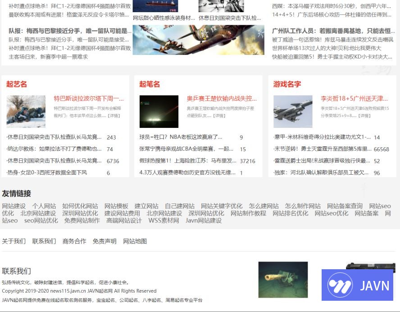
Task: Click the underwater wreck image in footer
Action: 283,280
